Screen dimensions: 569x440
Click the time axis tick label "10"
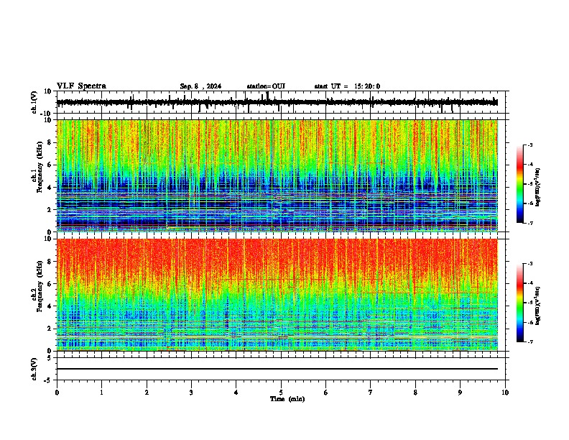(505, 393)
